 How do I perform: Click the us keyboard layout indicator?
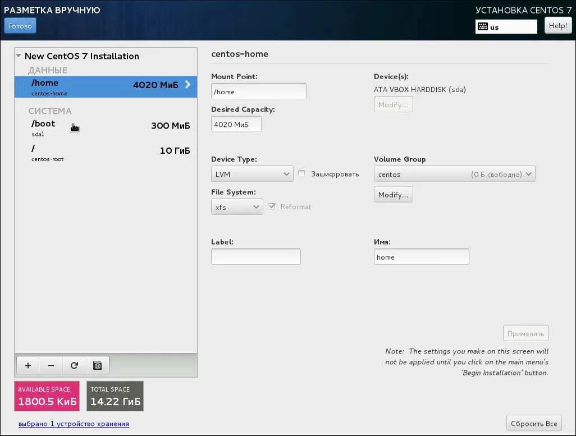506,27
